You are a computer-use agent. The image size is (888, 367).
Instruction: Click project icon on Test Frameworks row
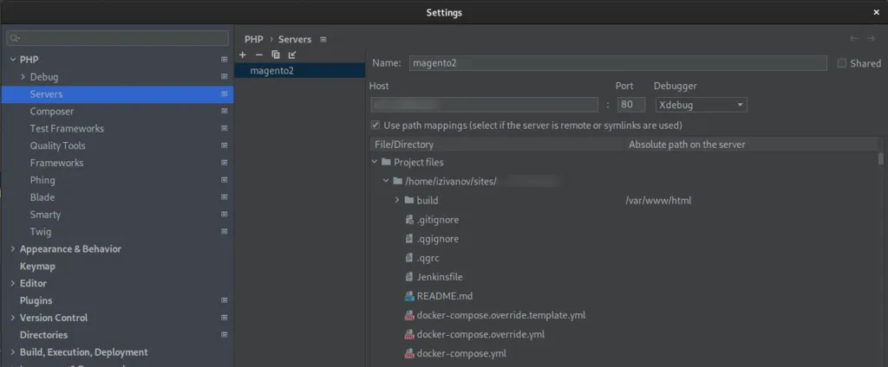pyautogui.click(x=225, y=128)
